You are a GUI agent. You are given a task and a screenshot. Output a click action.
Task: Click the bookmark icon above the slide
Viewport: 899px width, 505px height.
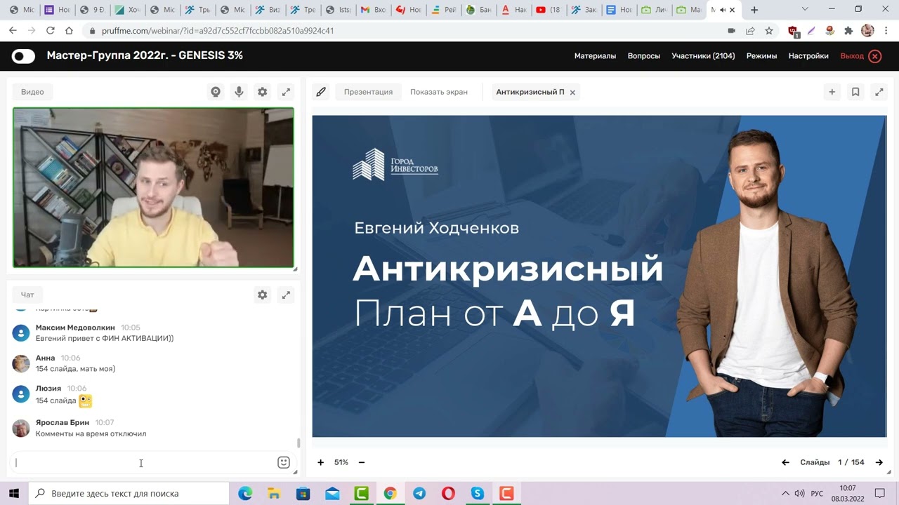855,91
